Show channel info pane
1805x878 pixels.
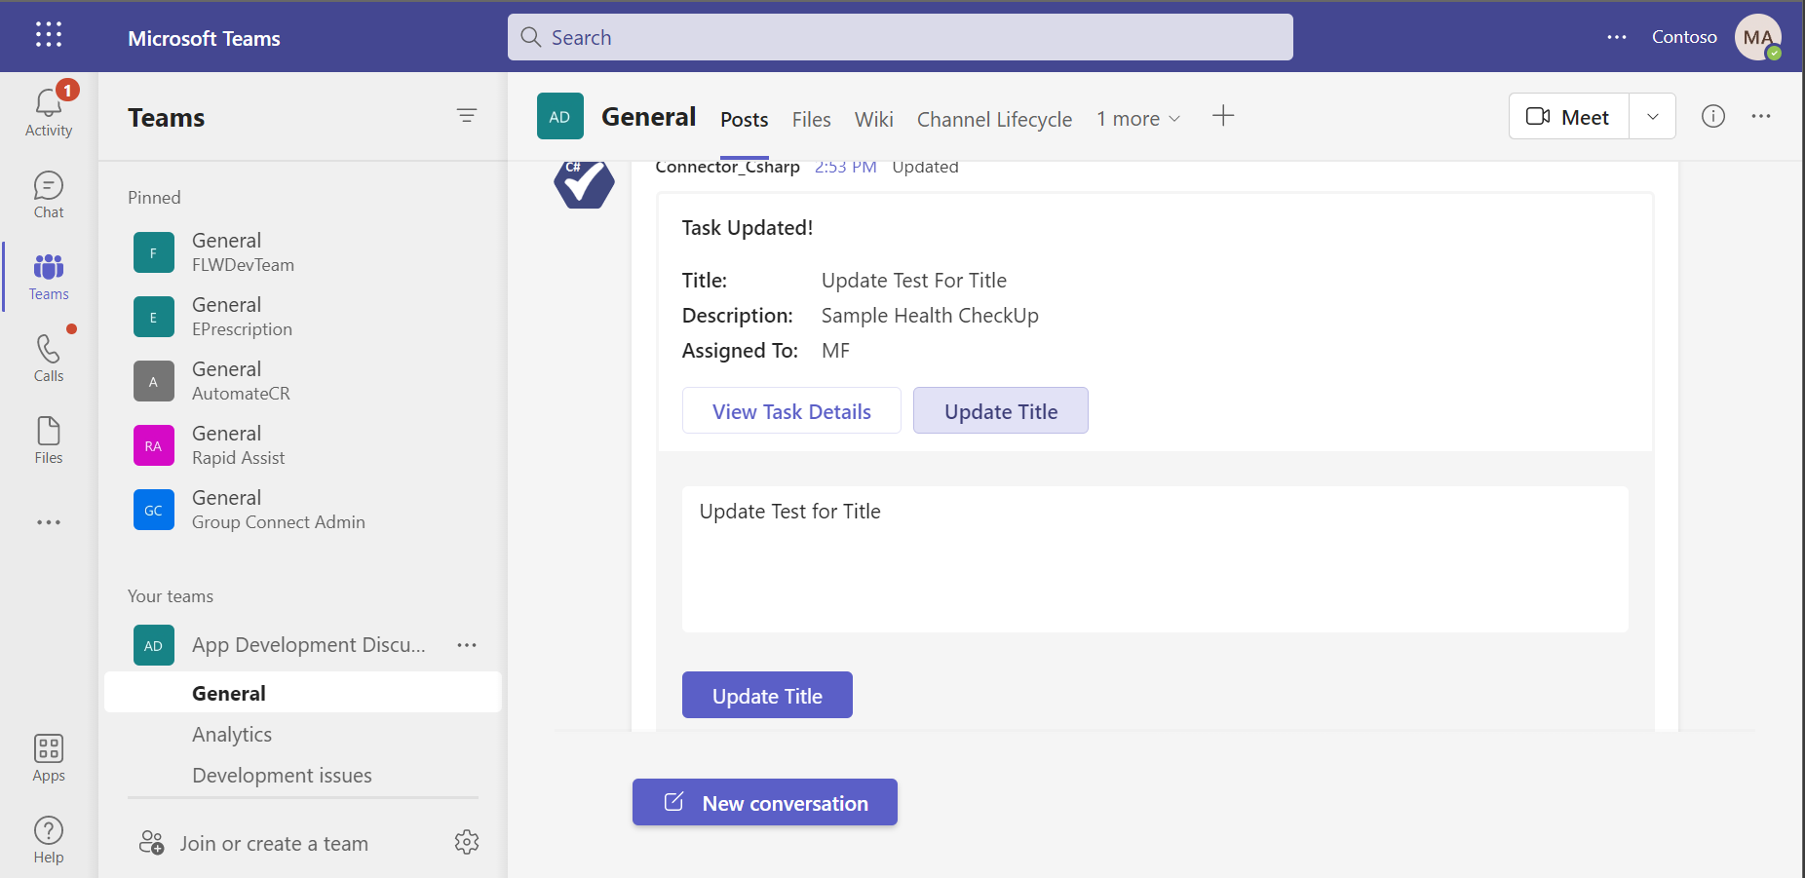(x=1713, y=117)
